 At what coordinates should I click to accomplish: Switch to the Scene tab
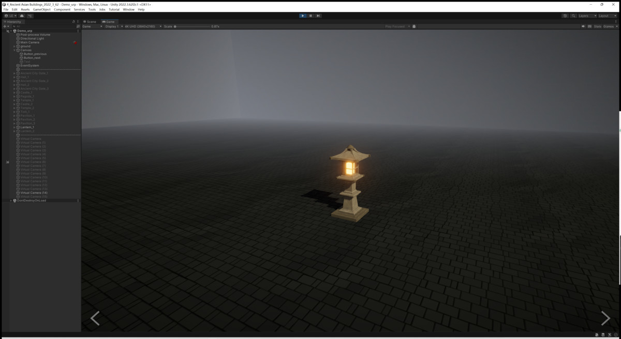click(90, 22)
